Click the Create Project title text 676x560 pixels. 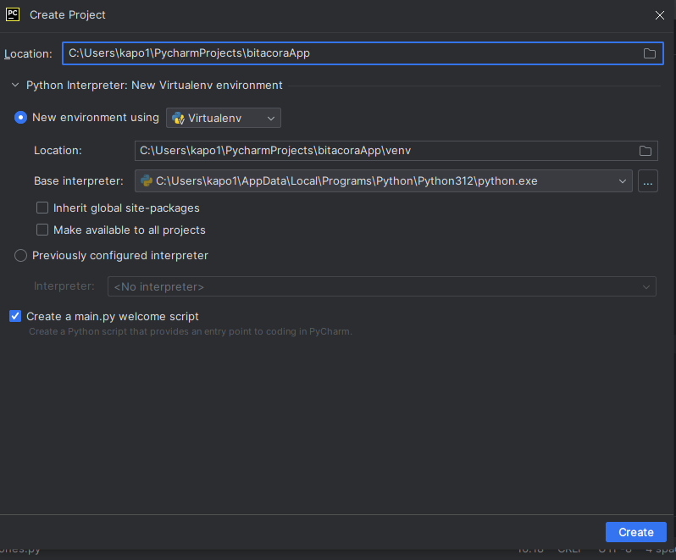click(x=68, y=14)
